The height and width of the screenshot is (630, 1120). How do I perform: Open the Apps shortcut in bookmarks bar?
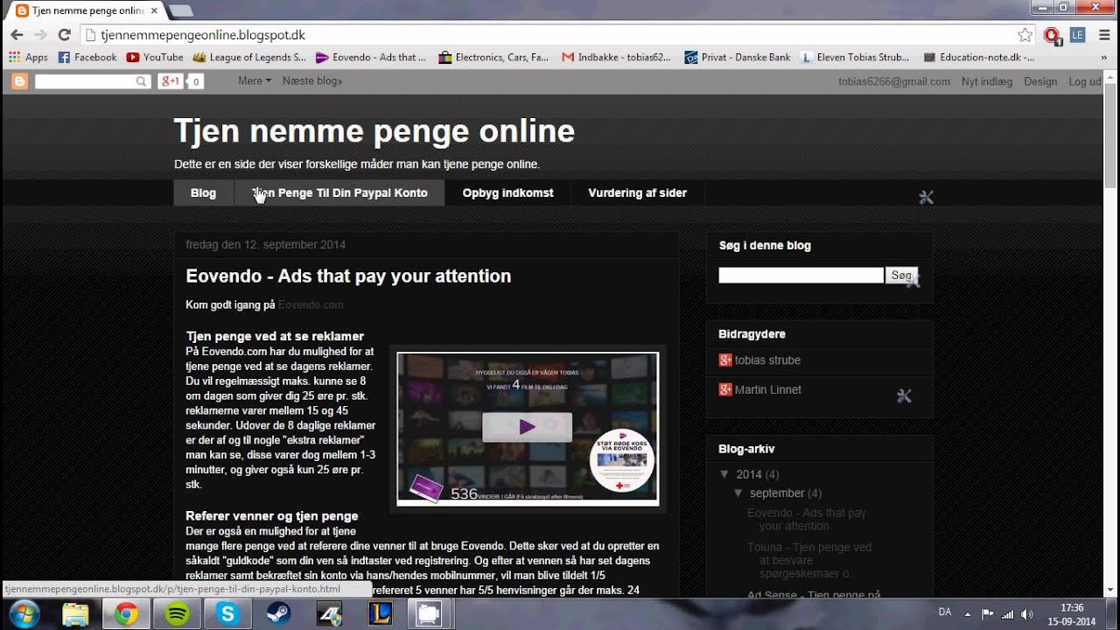[28, 57]
